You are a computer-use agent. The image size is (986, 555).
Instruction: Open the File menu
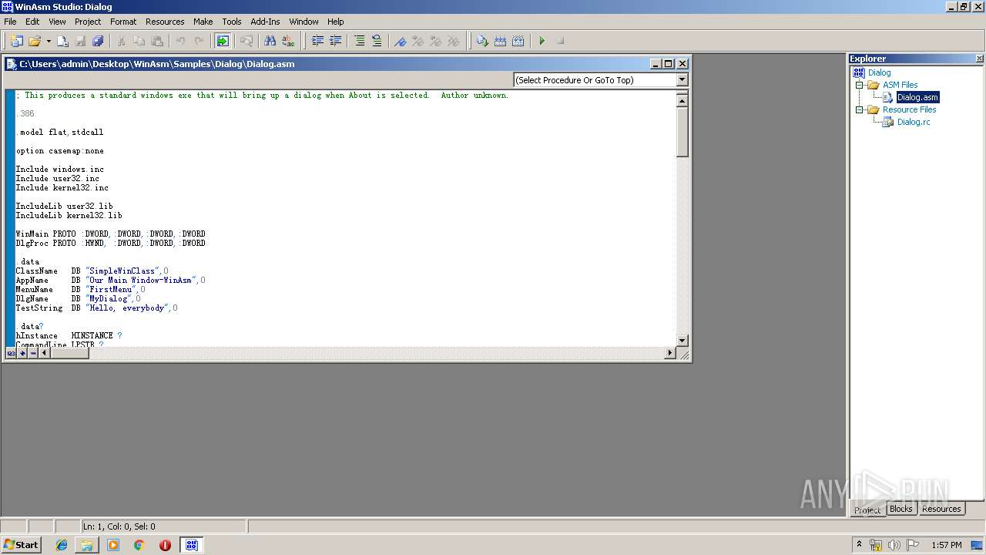(10, 22)
